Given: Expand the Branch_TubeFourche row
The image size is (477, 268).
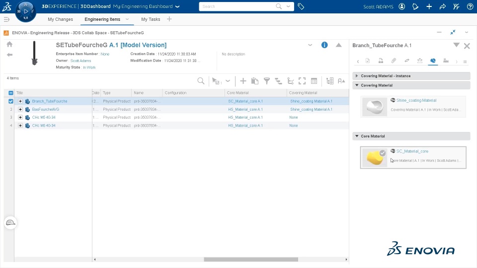Looking at the screenshot, I should (x=20, y=101).
